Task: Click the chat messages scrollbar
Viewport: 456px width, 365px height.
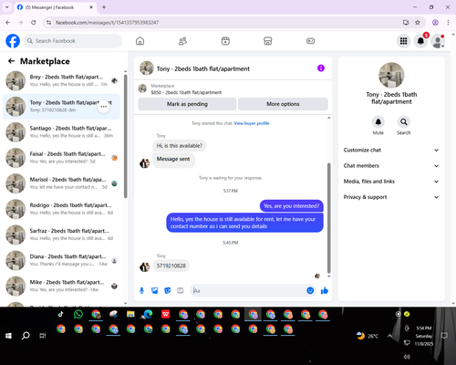Action: 328,218
